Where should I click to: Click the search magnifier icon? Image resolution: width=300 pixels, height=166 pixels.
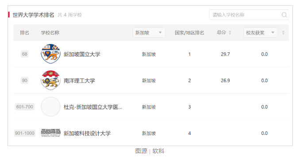click(x=284, y=15)
